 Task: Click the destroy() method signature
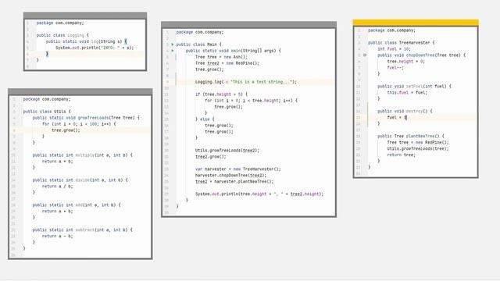[405, 111]
